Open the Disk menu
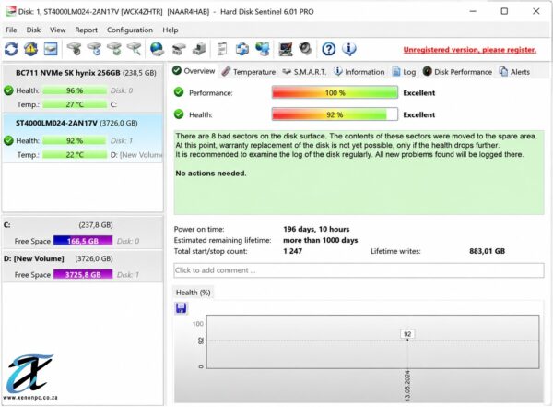This screenshot has height=407, width=553. pyautogui.click(x=33, y=30)
